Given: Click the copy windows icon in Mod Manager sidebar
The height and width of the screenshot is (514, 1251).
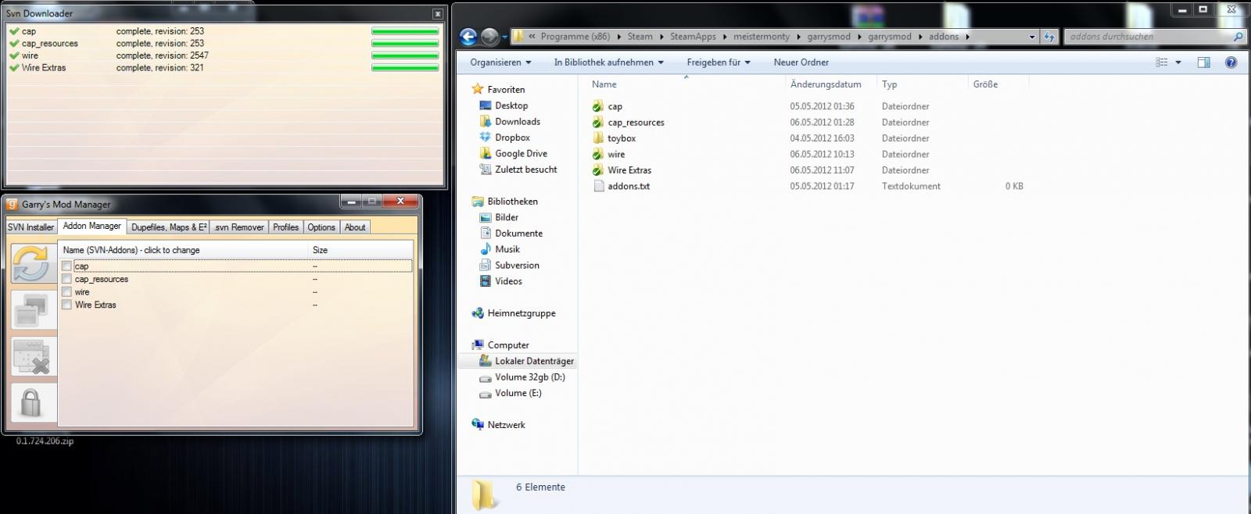Looking at the screenshot, I should tap(30, 310).
